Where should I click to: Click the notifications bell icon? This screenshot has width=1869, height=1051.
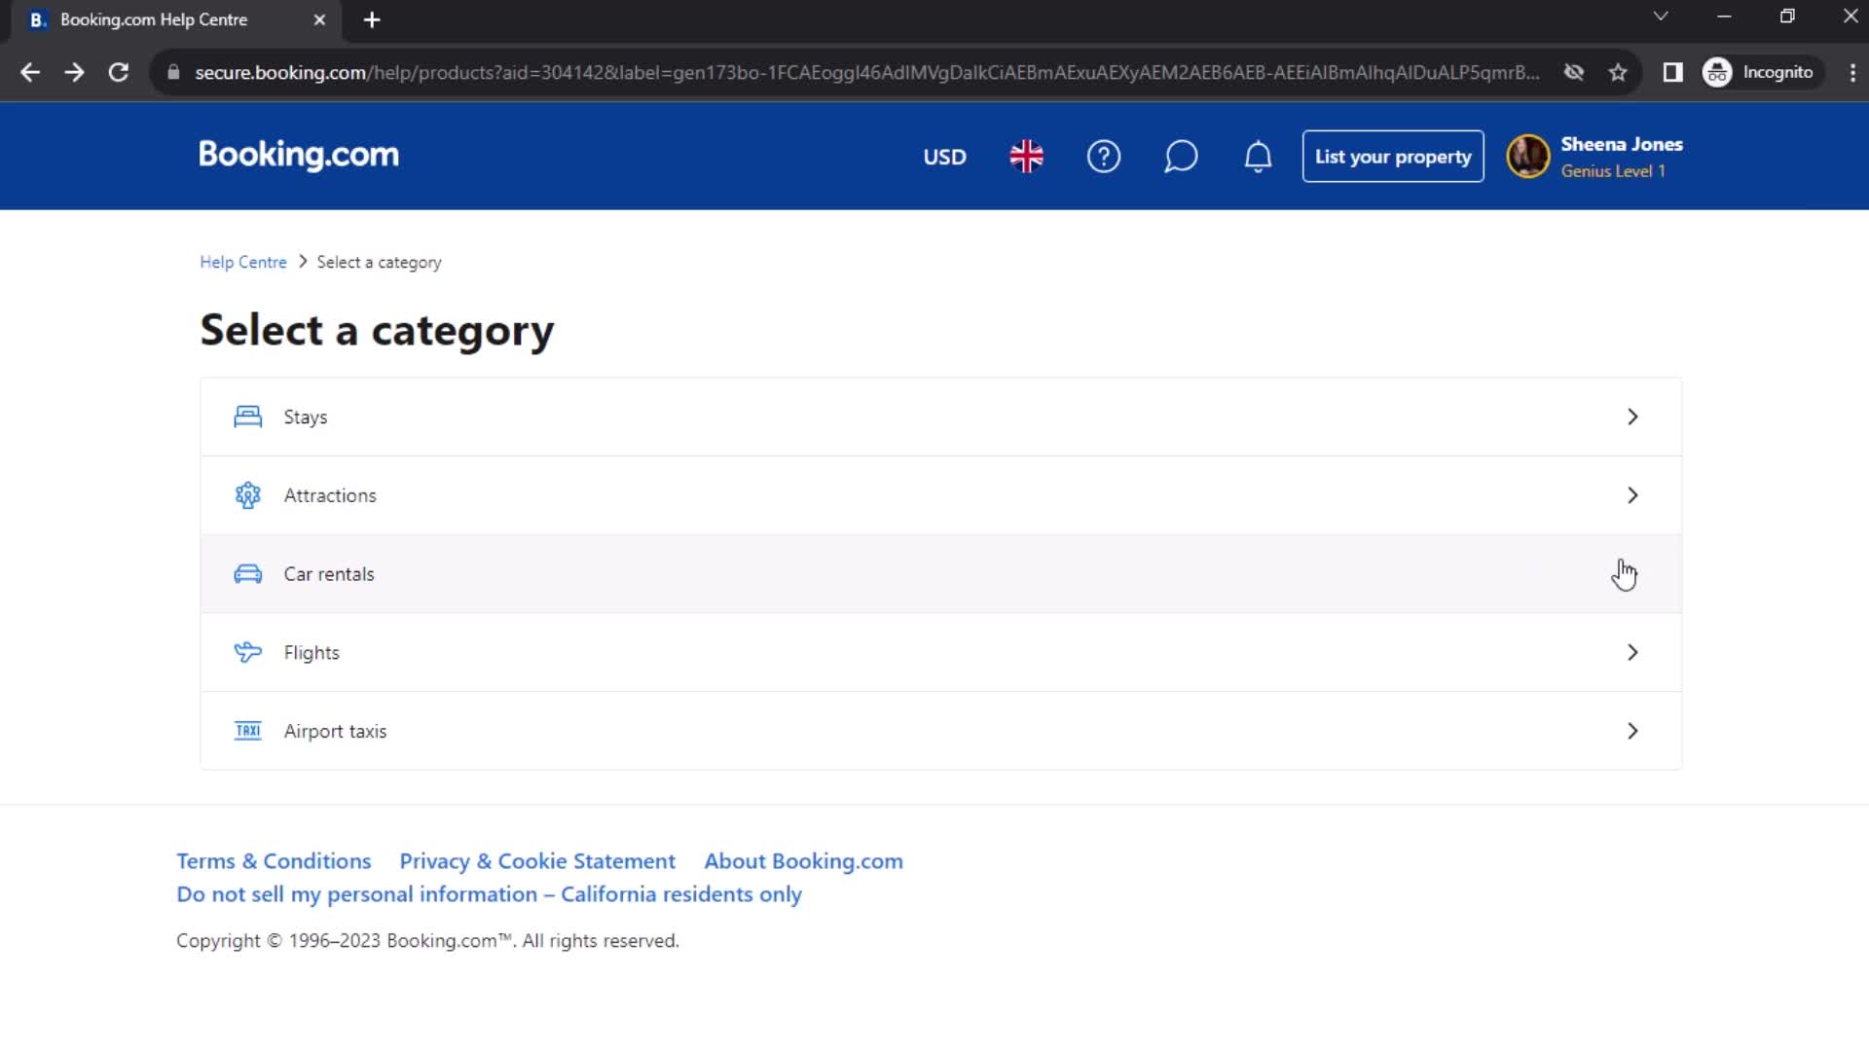click(x=1258, y=157)
